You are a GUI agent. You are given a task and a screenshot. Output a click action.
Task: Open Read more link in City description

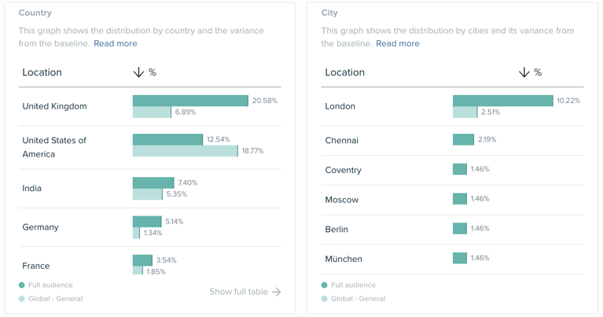click(x=398, y=43)
